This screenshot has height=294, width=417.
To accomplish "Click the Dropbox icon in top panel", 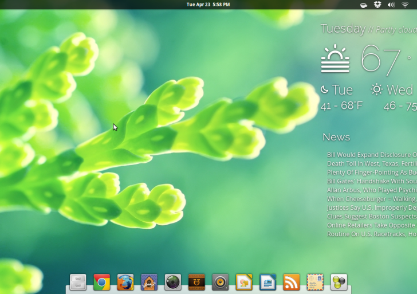I will click(377, 5).
